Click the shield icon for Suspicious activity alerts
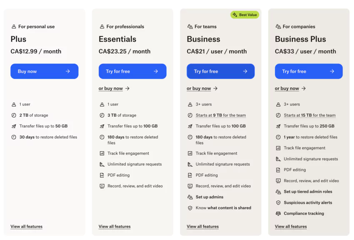Screen dimensions: 354x240 click(278, 202)
